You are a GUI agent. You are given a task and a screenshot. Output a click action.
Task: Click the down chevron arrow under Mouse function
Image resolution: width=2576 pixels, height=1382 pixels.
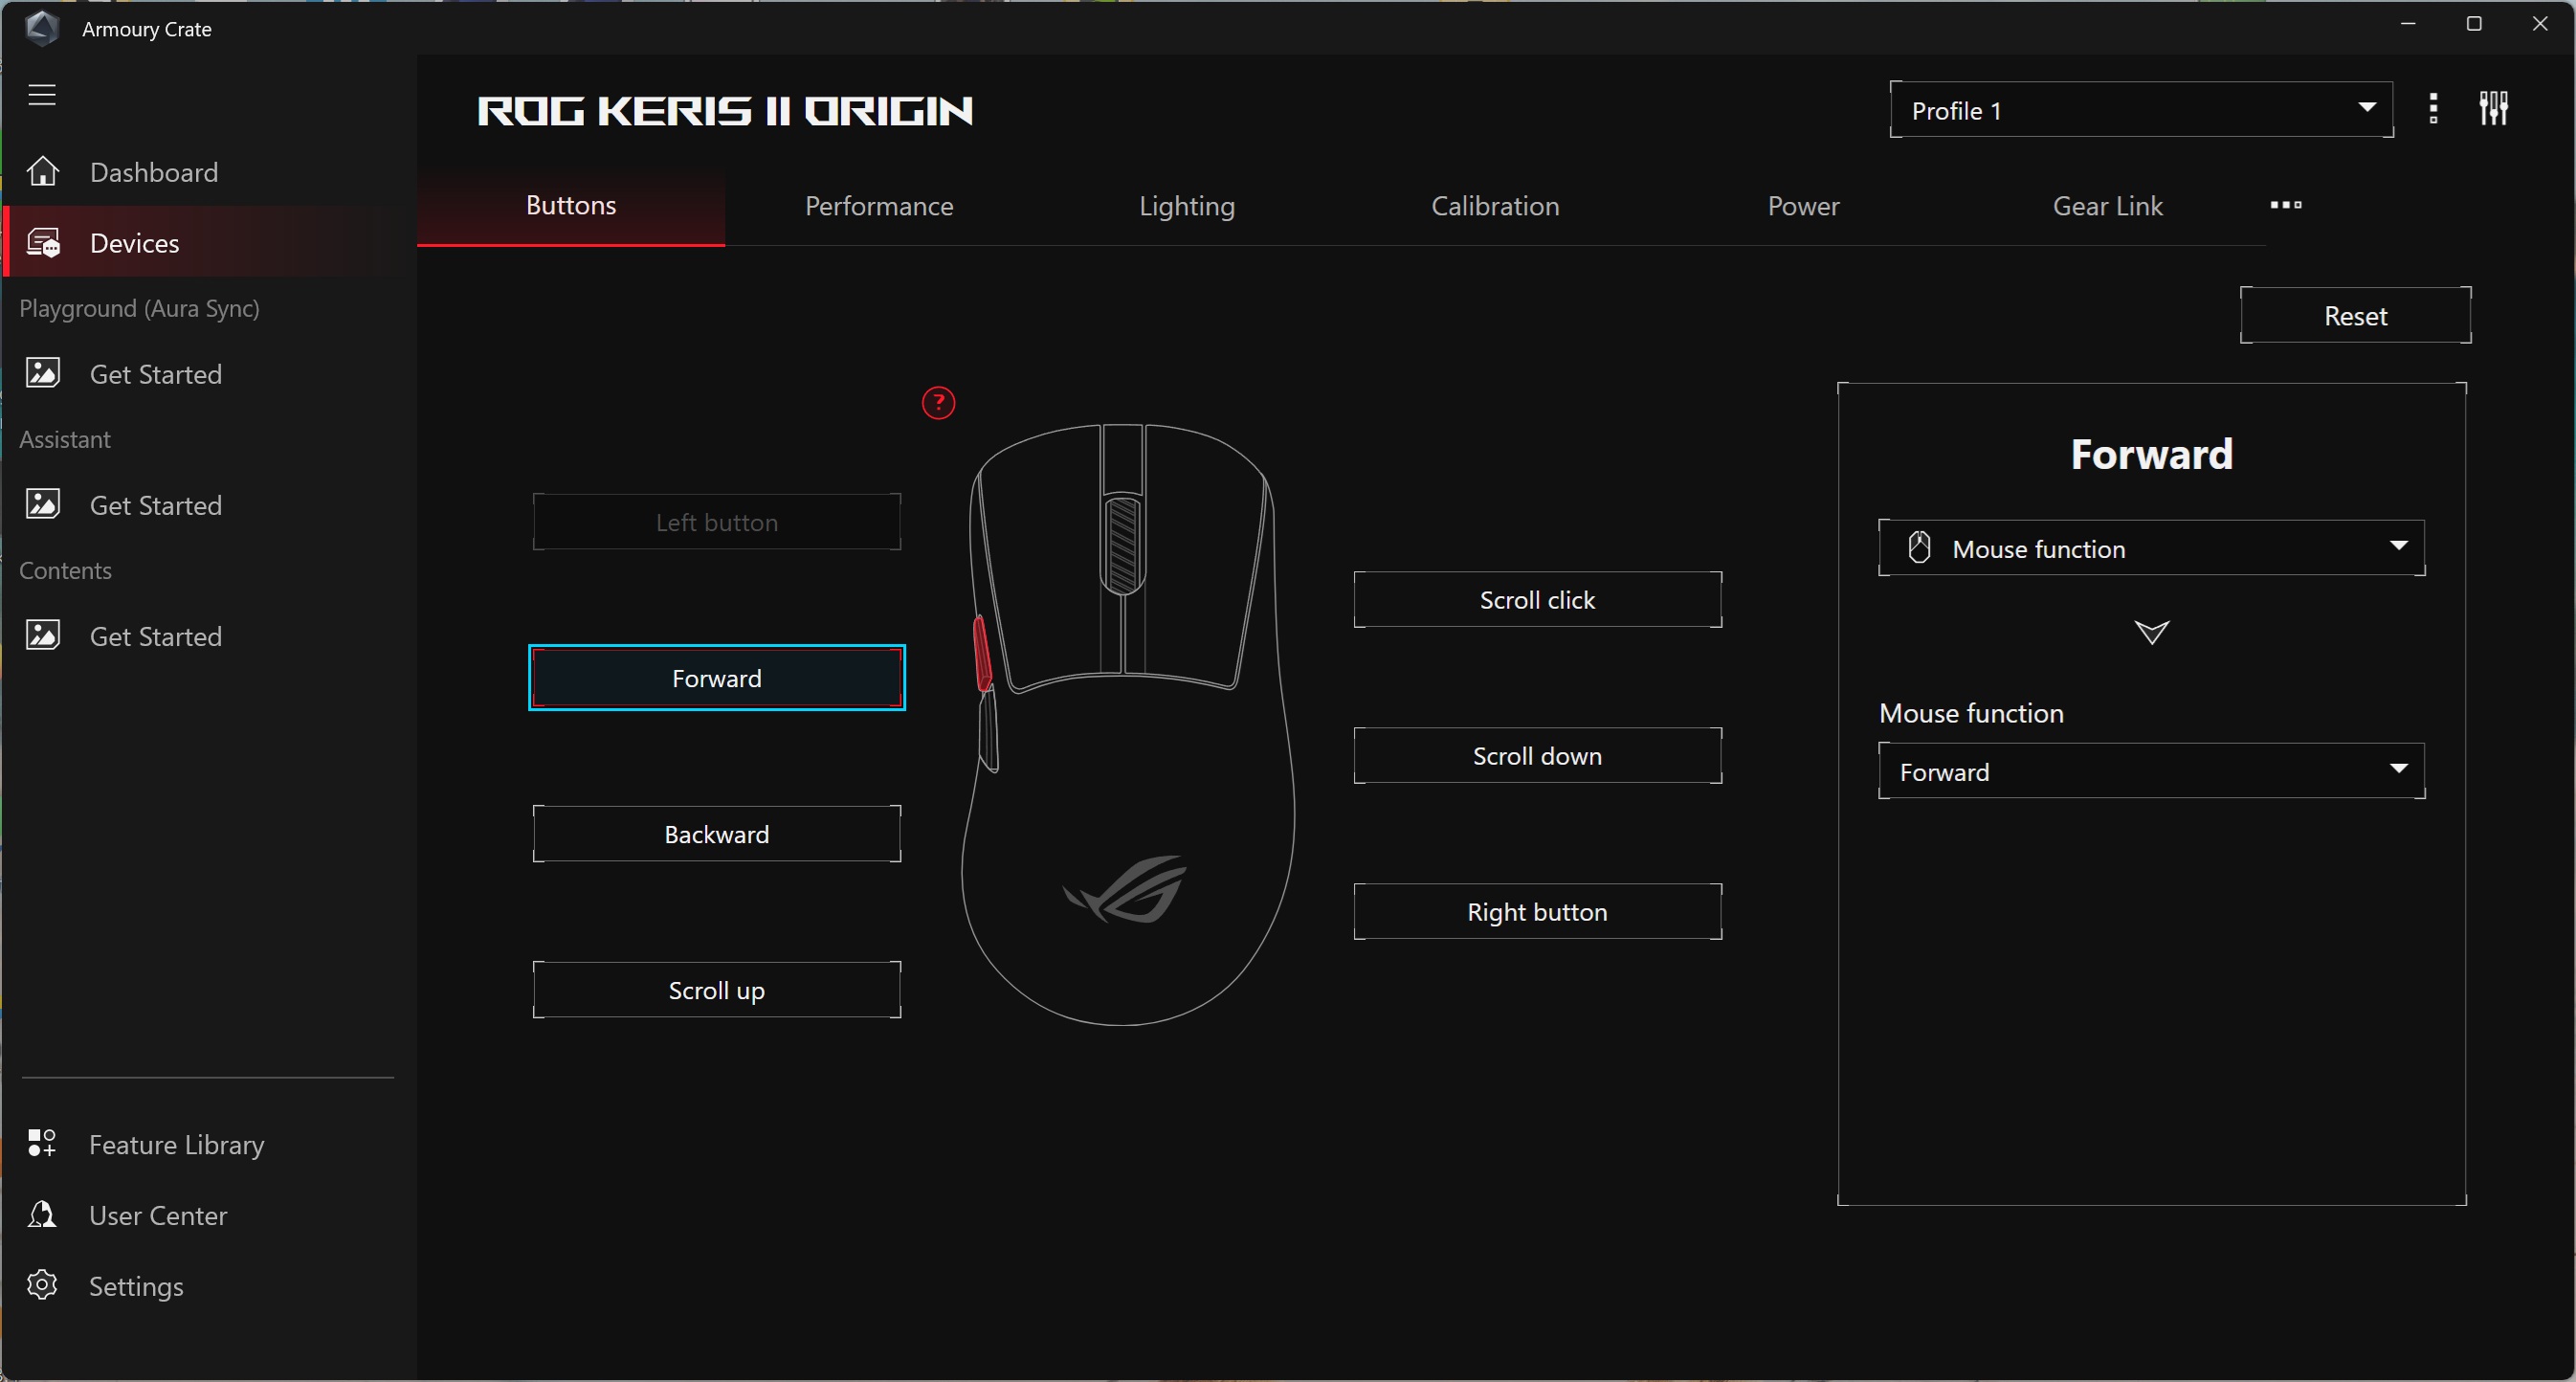[x=2151, y=632]
